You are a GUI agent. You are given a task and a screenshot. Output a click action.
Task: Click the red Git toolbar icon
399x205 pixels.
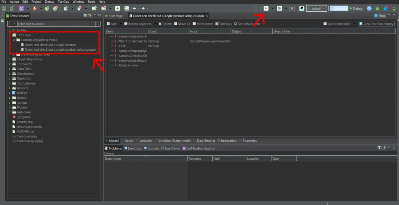(34, 9)
